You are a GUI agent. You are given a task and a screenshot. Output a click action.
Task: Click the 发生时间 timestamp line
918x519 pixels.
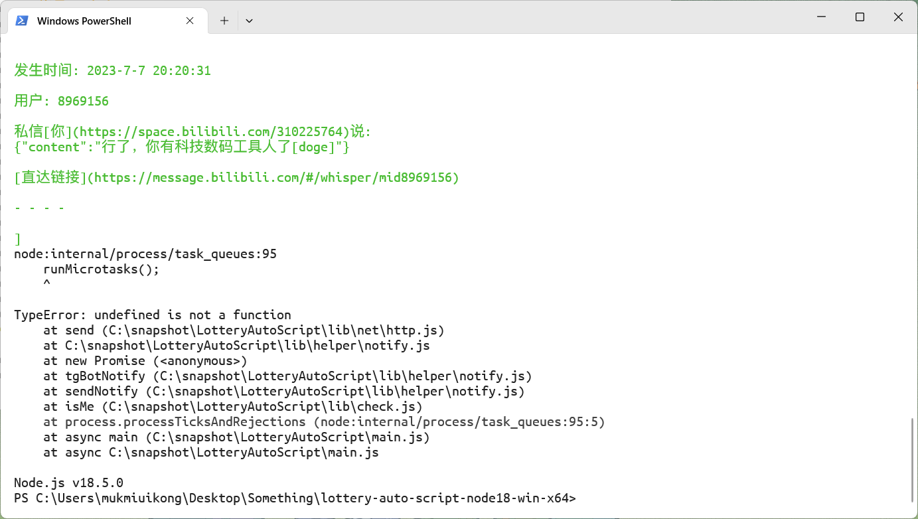(112, 70)
